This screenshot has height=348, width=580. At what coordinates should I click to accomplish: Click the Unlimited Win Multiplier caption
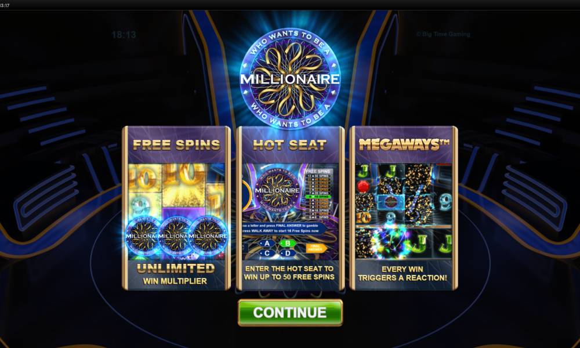(175, 274)
